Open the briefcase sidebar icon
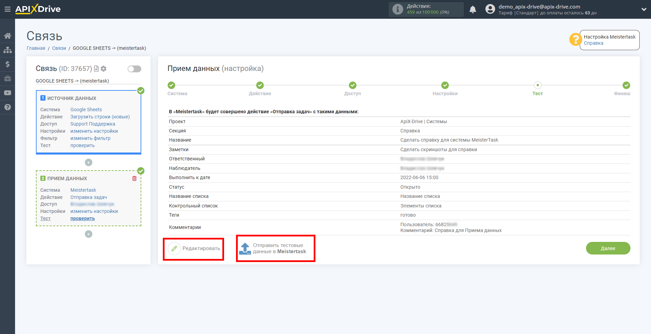This screenshot has height=334, width=651. (8, 78)
